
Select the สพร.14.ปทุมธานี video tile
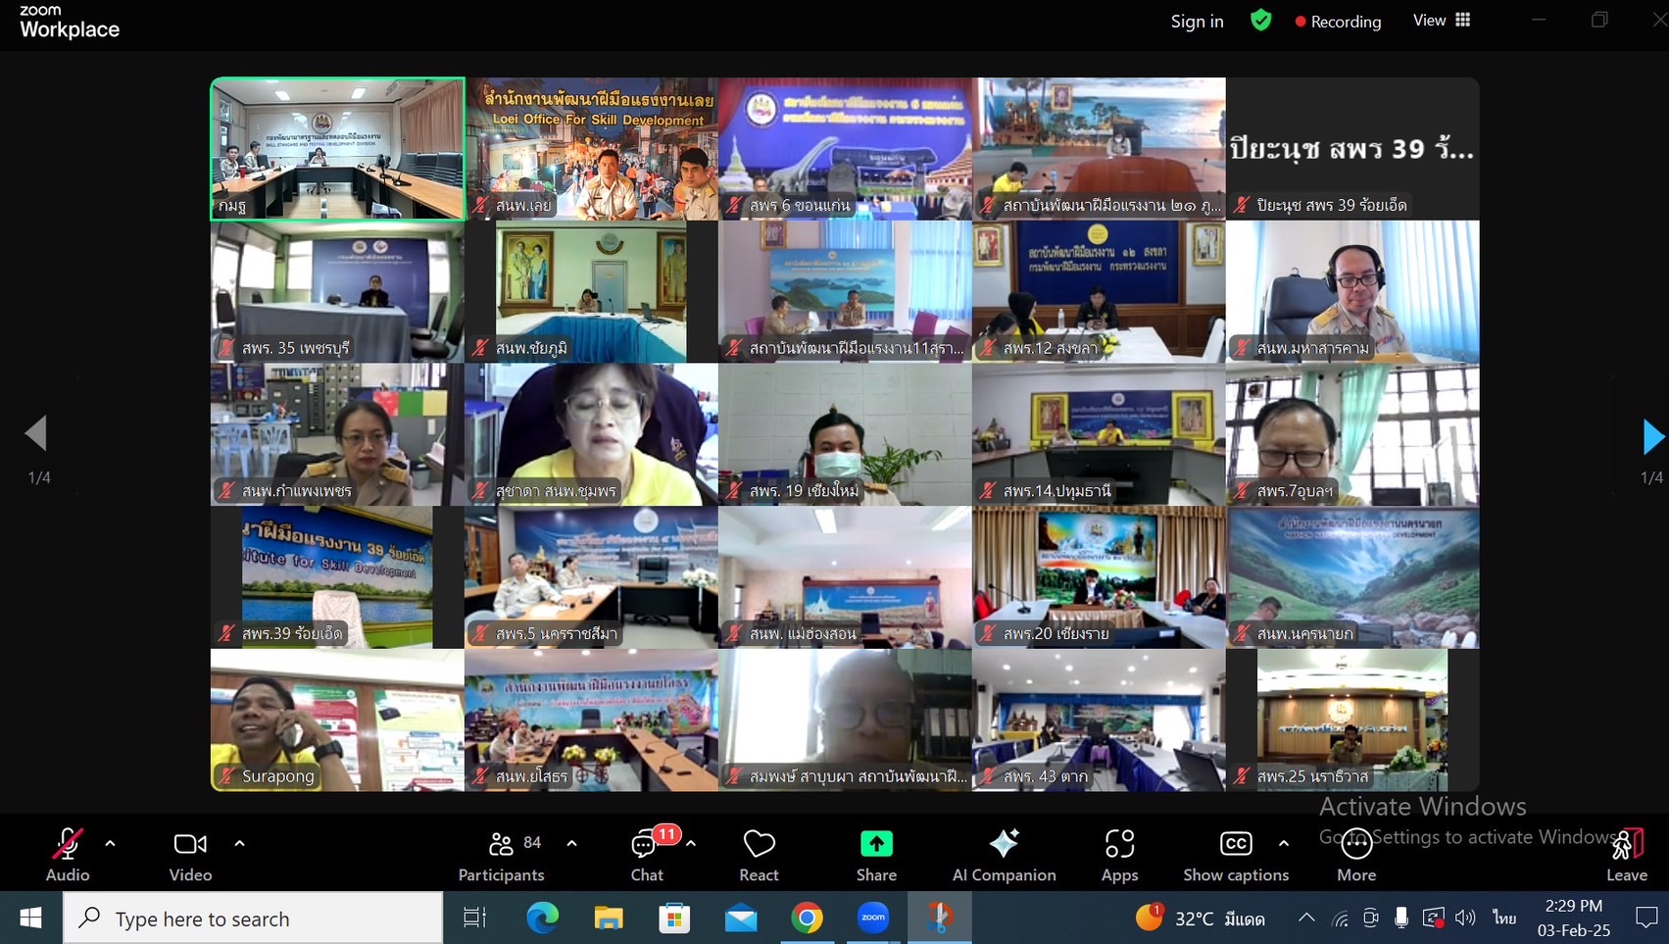tap(1099, 434)
